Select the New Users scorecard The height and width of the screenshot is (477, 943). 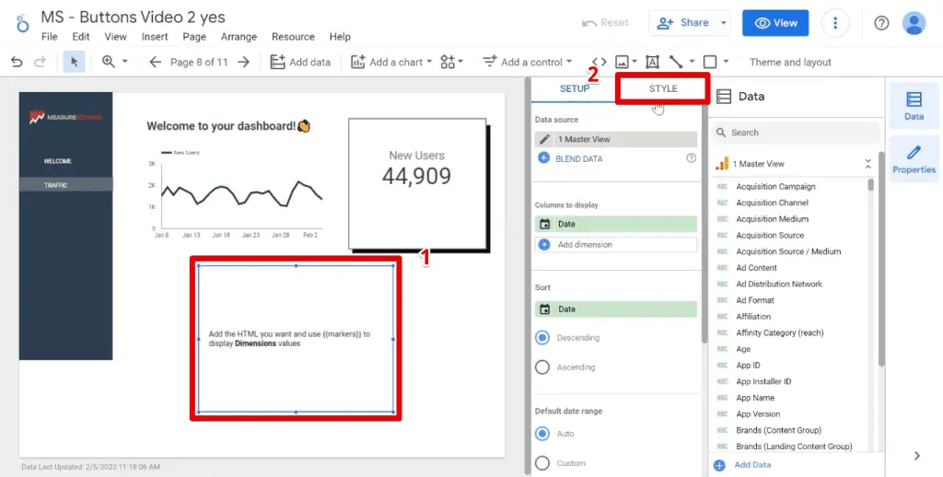coord(417,183)
